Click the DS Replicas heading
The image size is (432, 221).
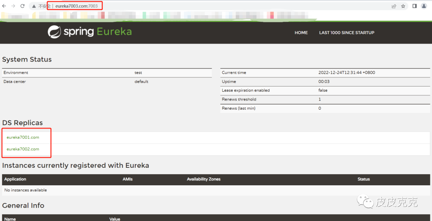22,123
